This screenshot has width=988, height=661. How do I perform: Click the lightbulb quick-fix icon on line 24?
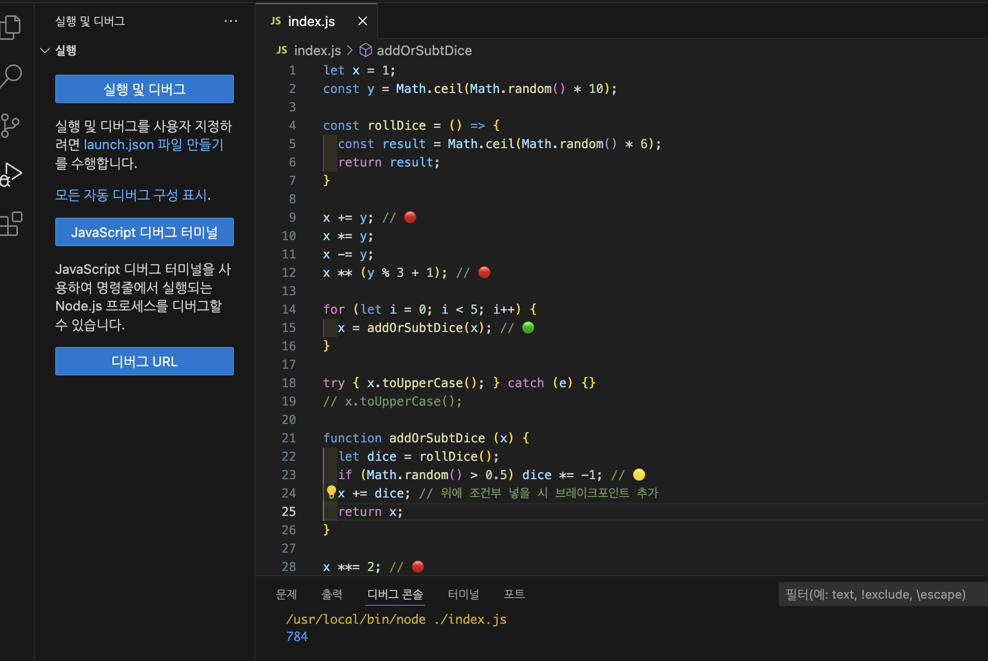331,491
